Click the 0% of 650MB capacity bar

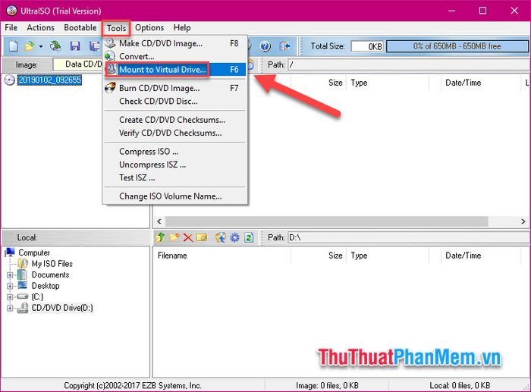click(x=457, y=46)
